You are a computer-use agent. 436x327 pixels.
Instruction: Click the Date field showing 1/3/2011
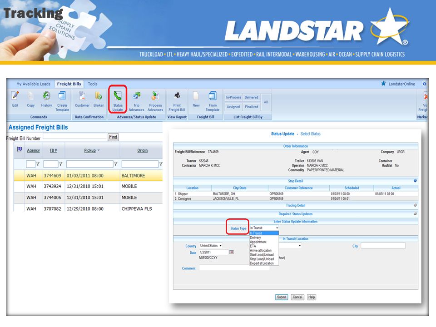coord(213,252)
